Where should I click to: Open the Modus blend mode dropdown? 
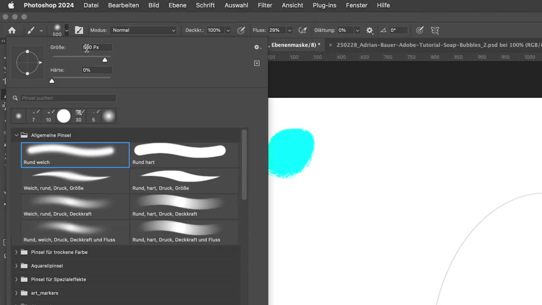143,30
